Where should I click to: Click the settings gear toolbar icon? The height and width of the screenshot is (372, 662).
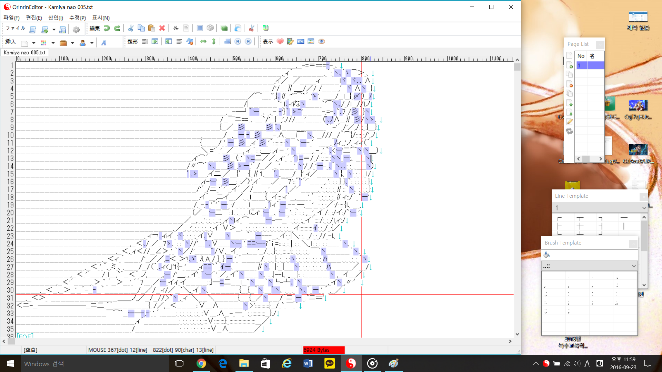click(x=76, y=30)
